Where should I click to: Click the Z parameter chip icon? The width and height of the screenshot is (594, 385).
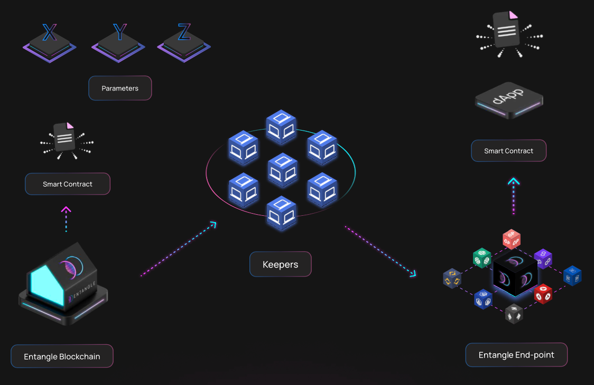coord(184,43)
